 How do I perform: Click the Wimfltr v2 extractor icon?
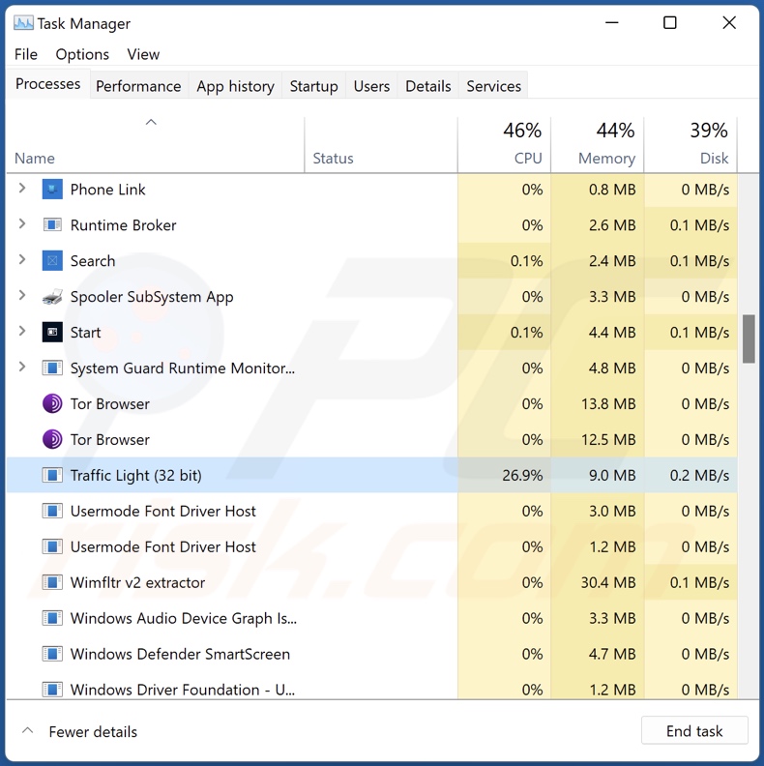coord(52,583)
